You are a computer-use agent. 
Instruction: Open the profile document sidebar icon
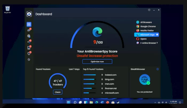[x=29, y=48]
